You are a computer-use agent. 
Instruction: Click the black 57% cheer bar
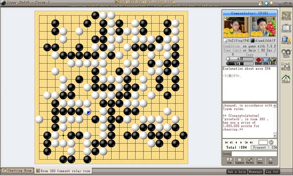pos(240,64)
